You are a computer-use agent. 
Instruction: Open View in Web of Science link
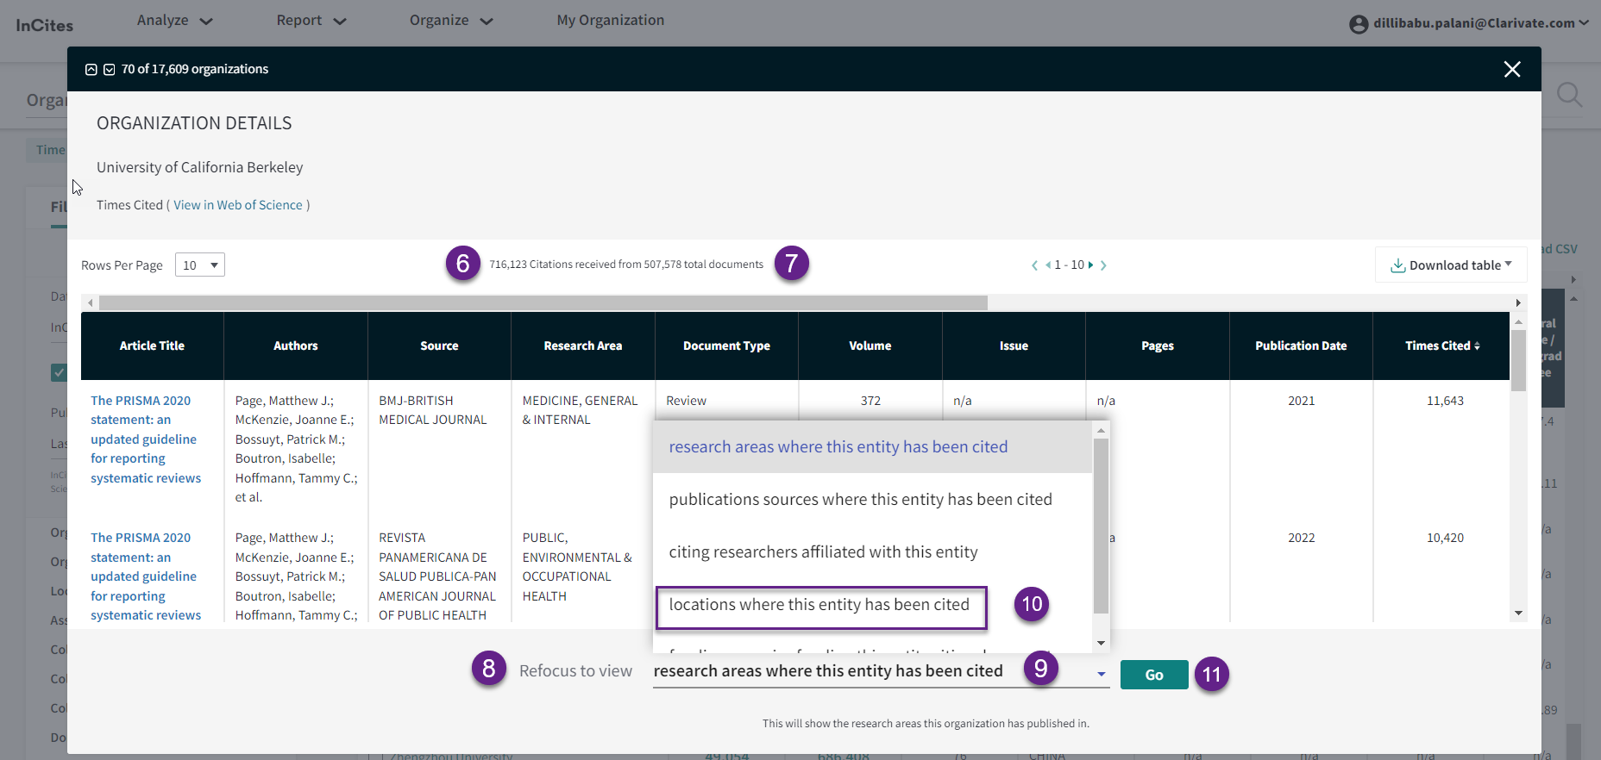tap(238, 205)
